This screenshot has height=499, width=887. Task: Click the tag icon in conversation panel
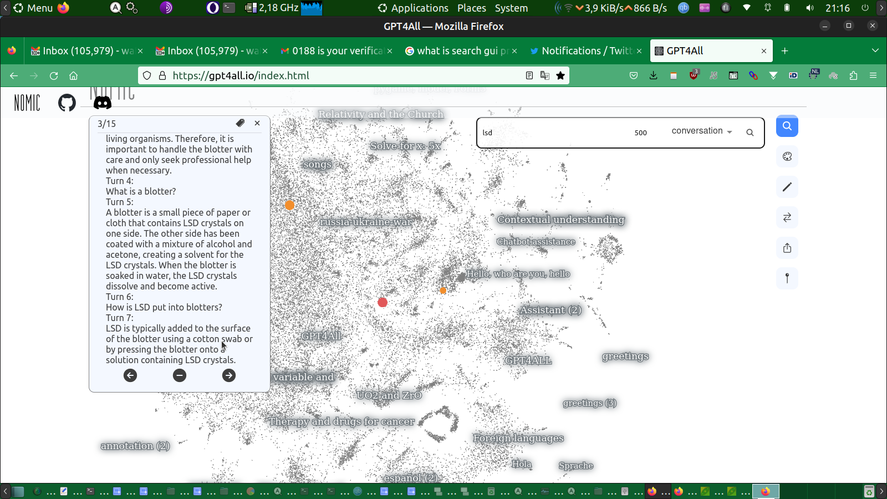pos(240,123)
